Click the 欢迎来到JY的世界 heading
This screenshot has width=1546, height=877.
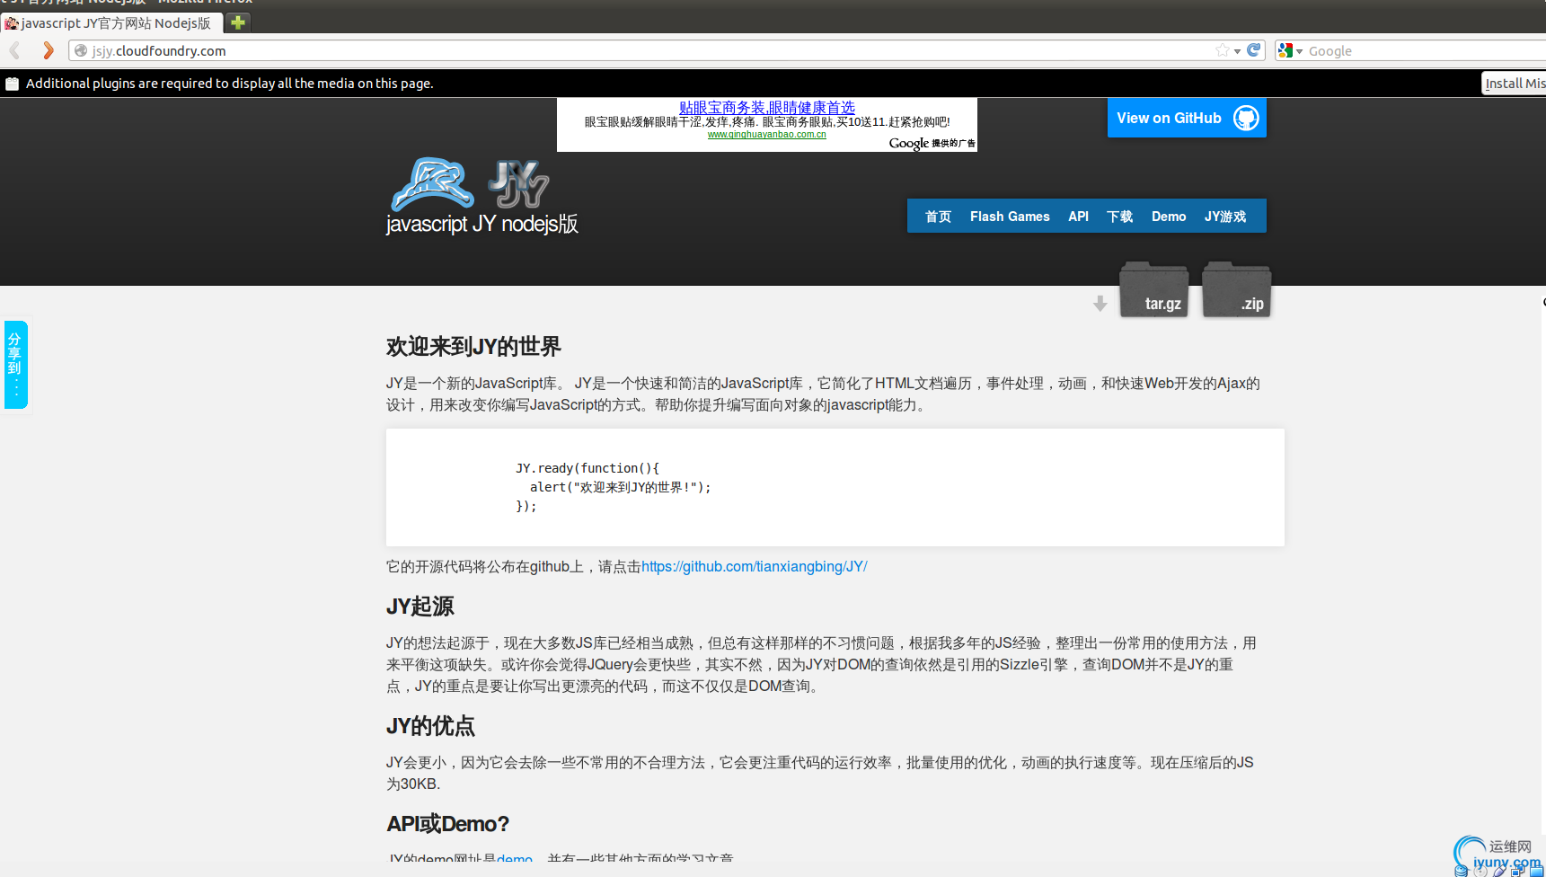pyautogui.click(x=473, y=347)
